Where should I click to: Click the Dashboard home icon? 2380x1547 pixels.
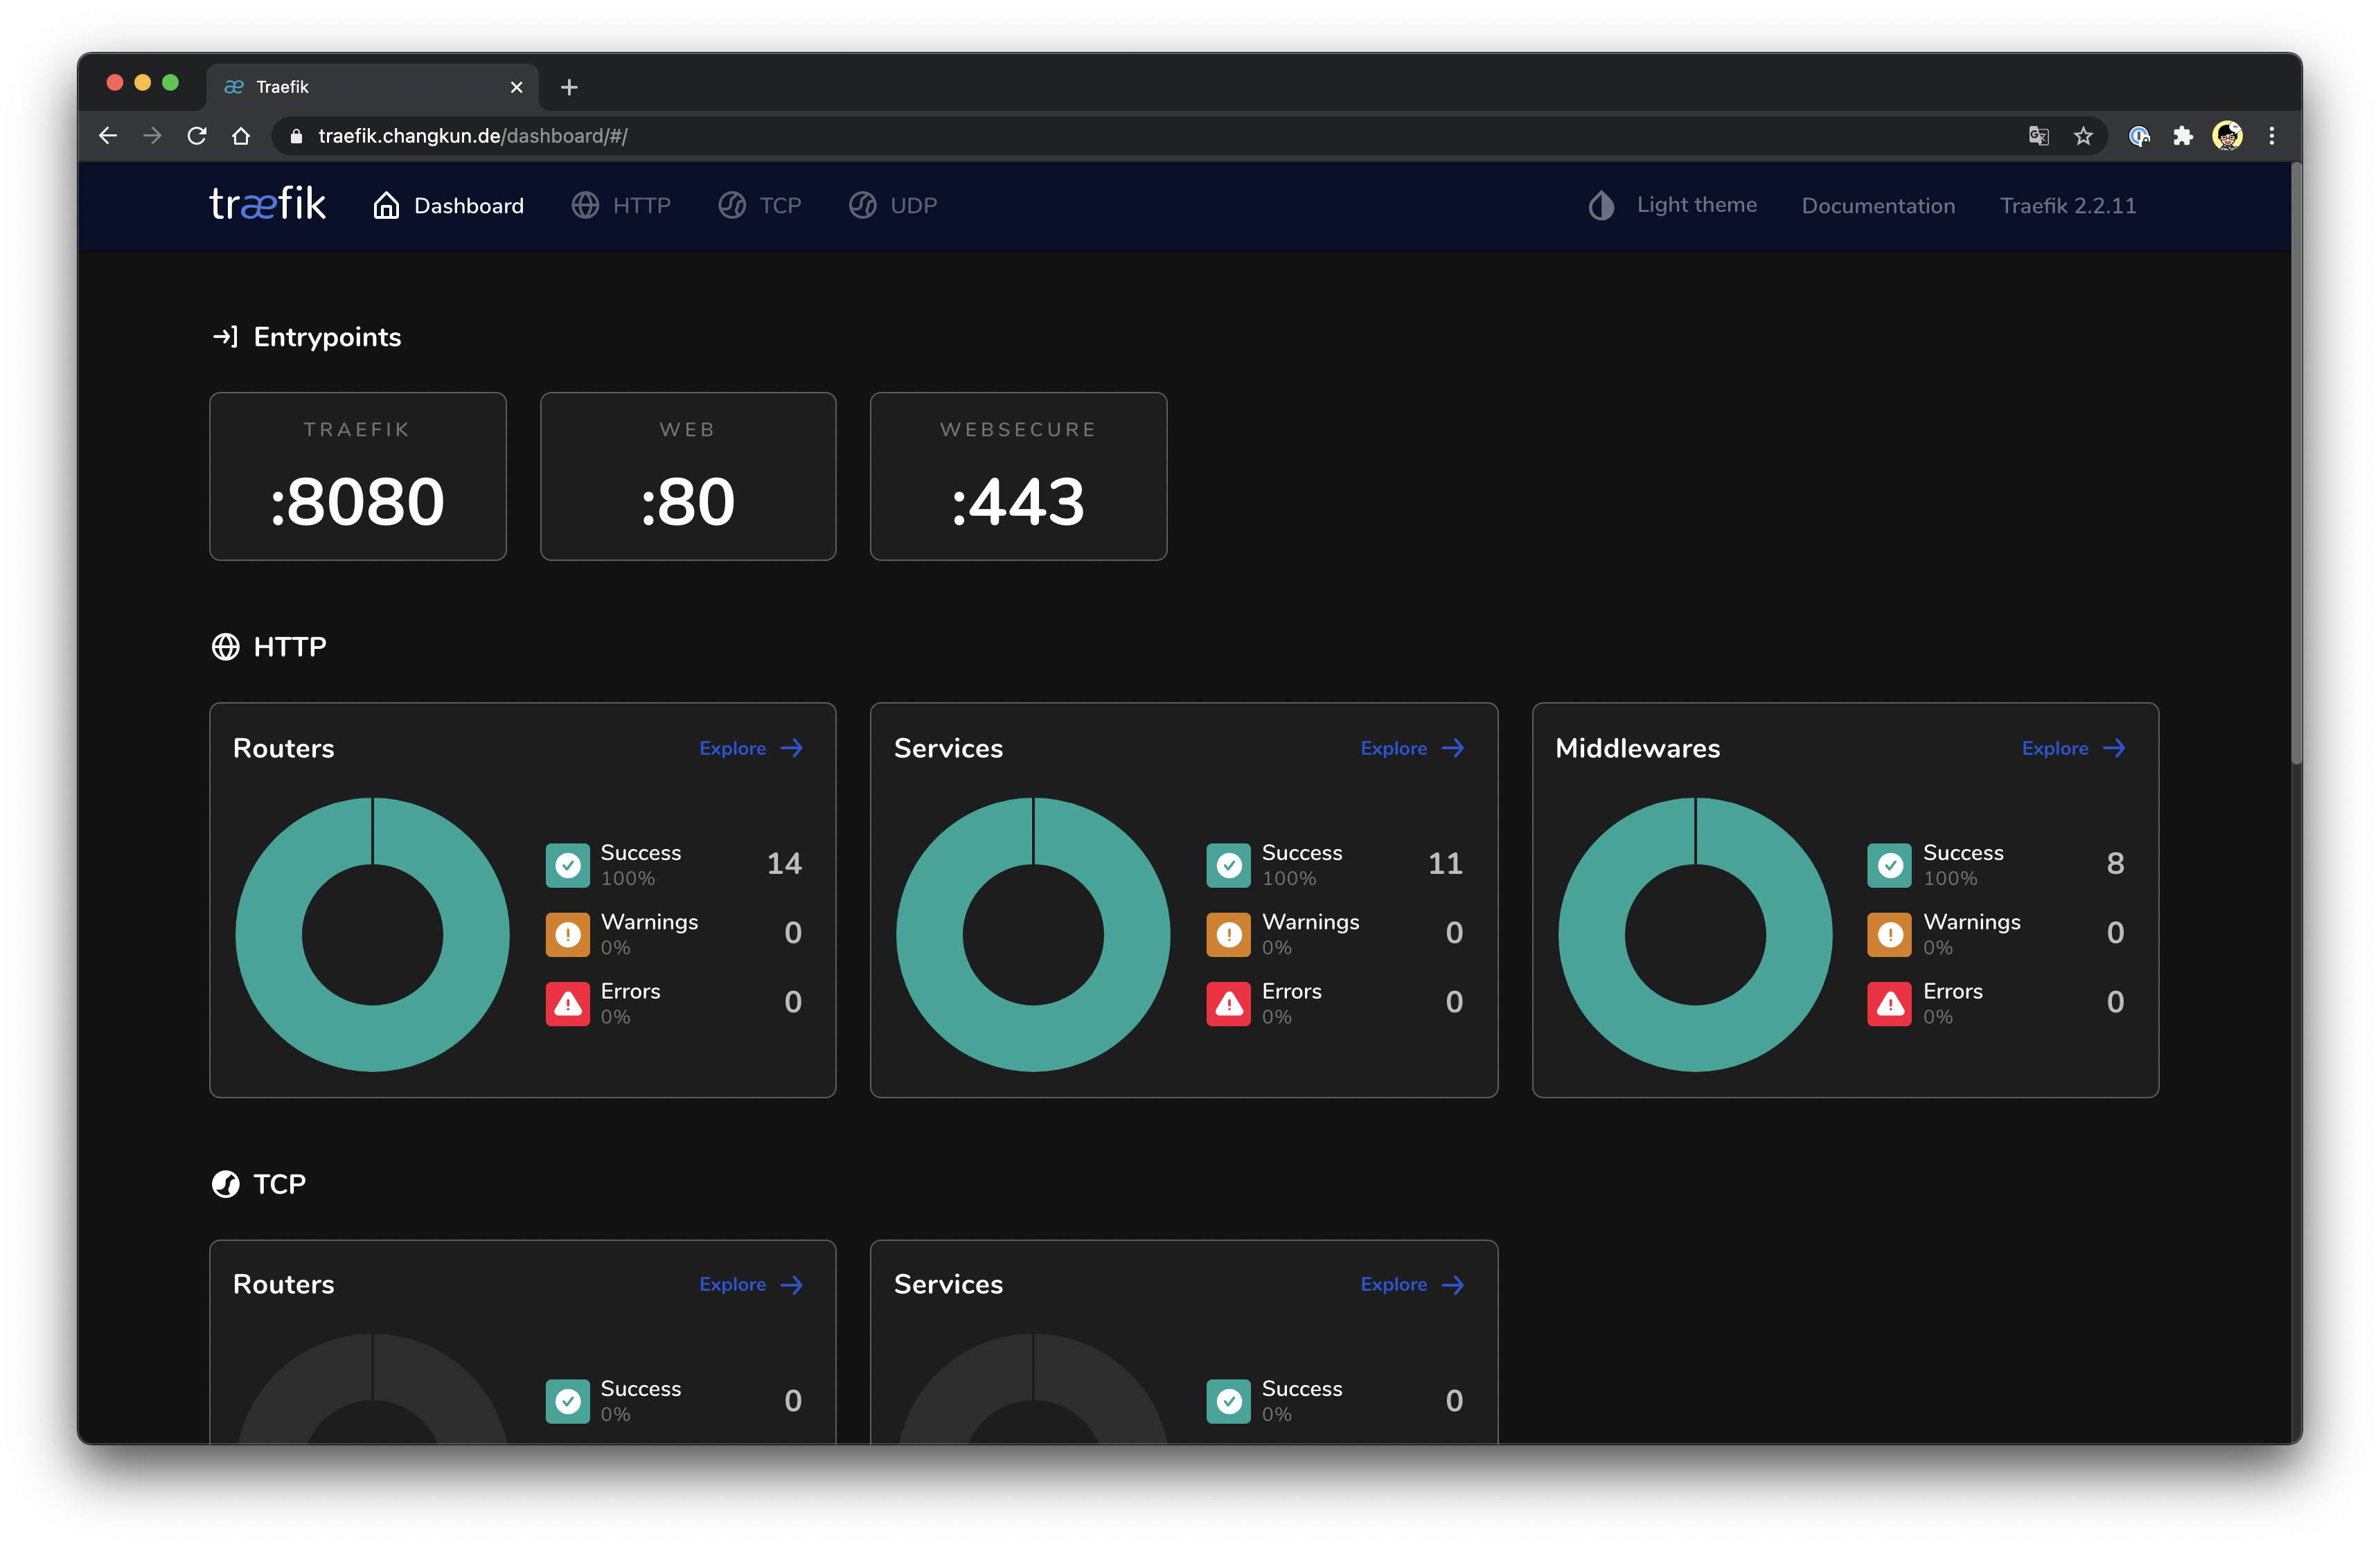click(x=386, y=205)
